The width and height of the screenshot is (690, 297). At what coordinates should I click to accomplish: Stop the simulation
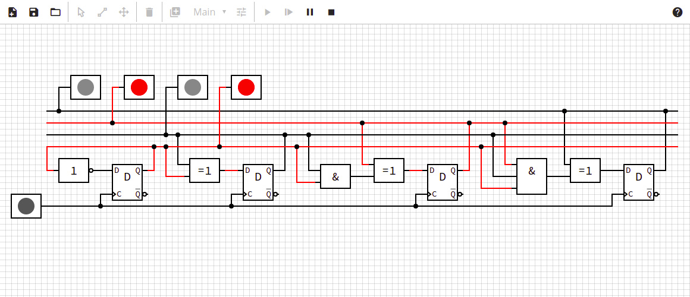pos(331,12)
